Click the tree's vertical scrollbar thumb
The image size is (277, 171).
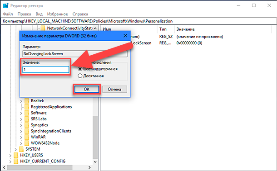coord(95,138)
